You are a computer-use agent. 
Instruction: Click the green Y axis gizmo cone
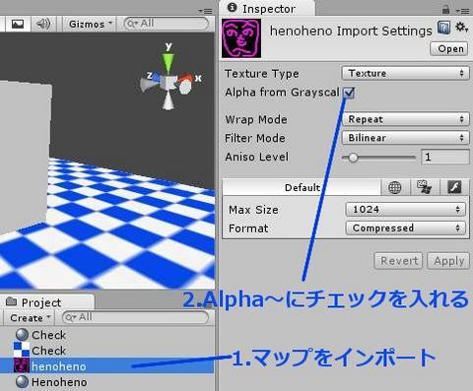pos(169,62)
